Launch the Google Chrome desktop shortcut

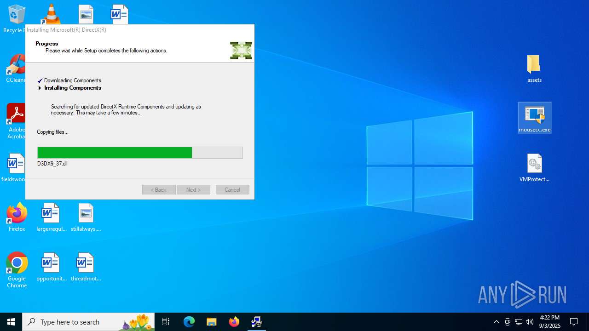pos(17,270)
